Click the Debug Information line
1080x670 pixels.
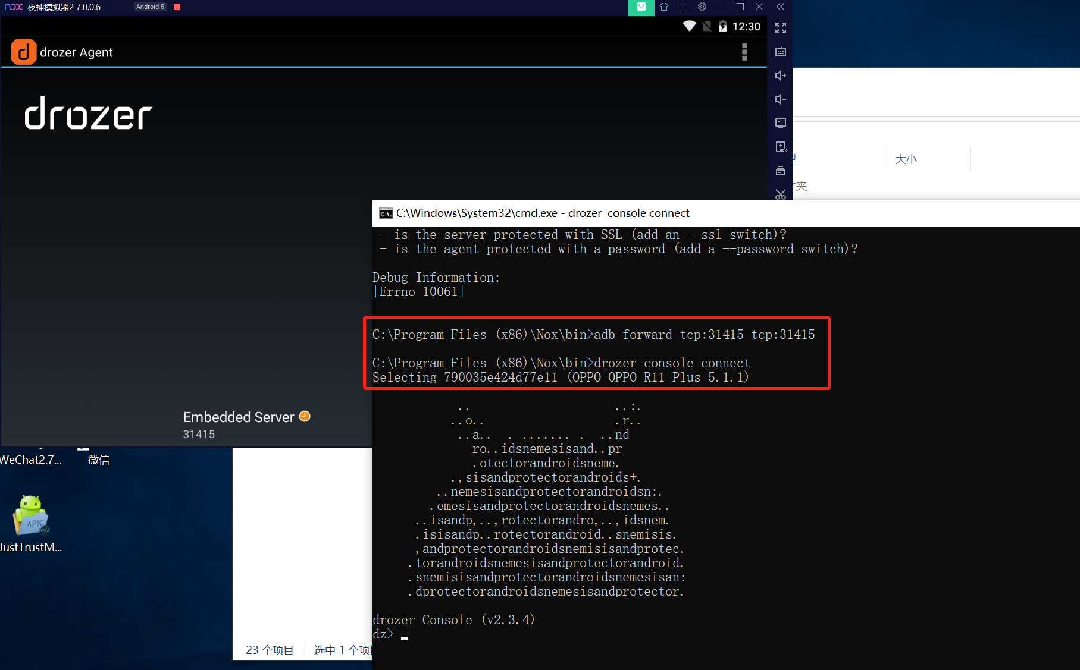pyautogui.click(x=436, y=278)
